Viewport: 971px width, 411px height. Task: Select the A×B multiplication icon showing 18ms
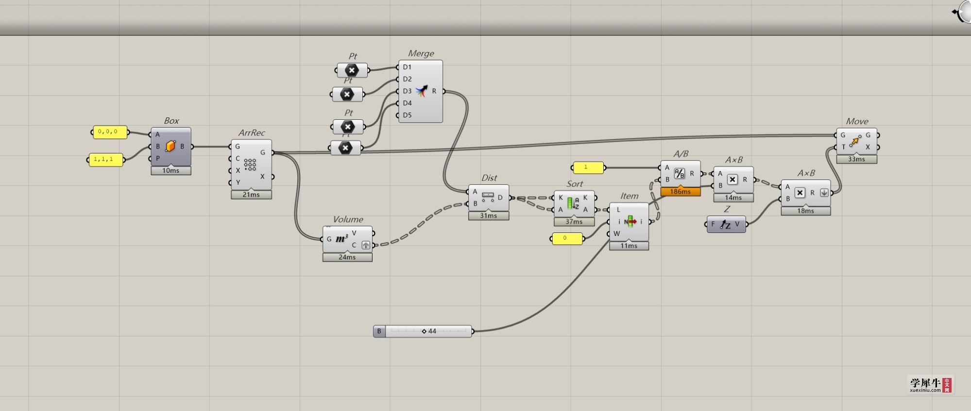click(800, 193)
